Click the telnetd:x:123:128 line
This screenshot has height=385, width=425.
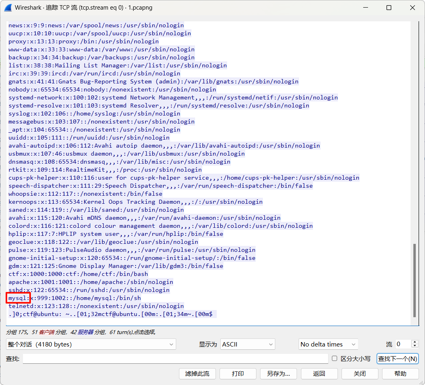pyautogui.click(x=96, y=306)
